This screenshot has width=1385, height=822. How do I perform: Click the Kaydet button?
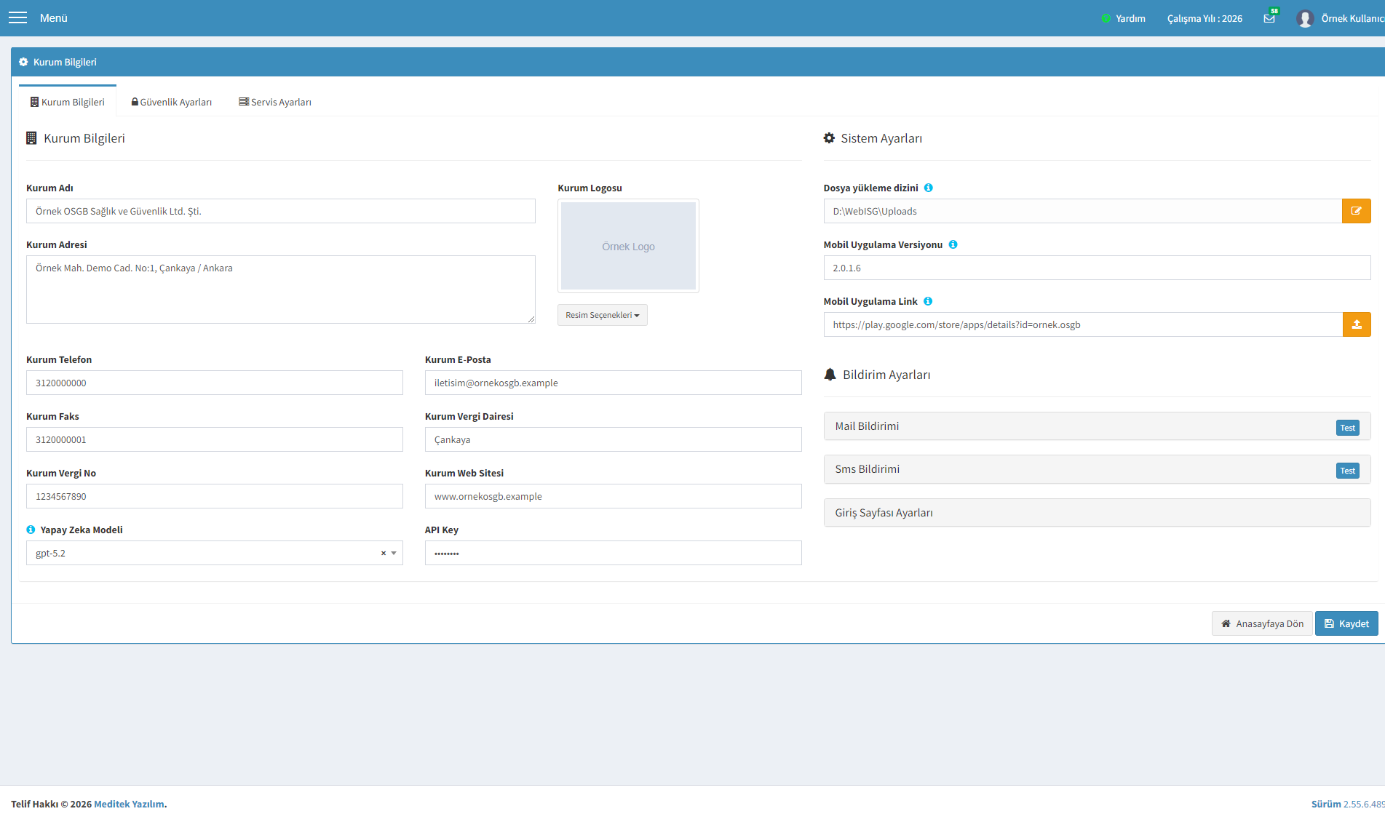(1346, 623)
